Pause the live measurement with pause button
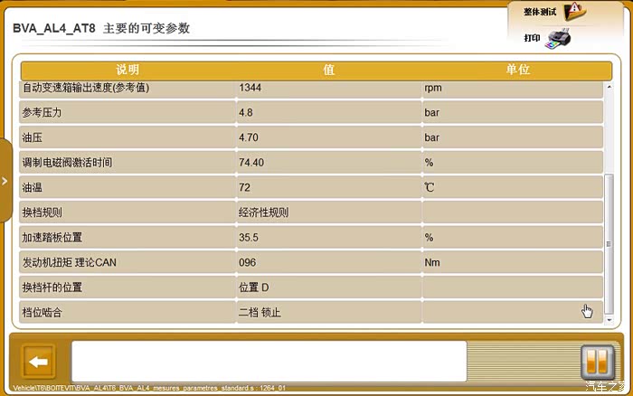Screen dimensions: 633x396 (x=597, y=363)
